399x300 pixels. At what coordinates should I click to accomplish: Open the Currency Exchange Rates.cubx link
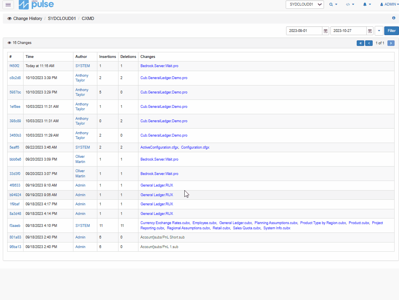coord(165,223)
